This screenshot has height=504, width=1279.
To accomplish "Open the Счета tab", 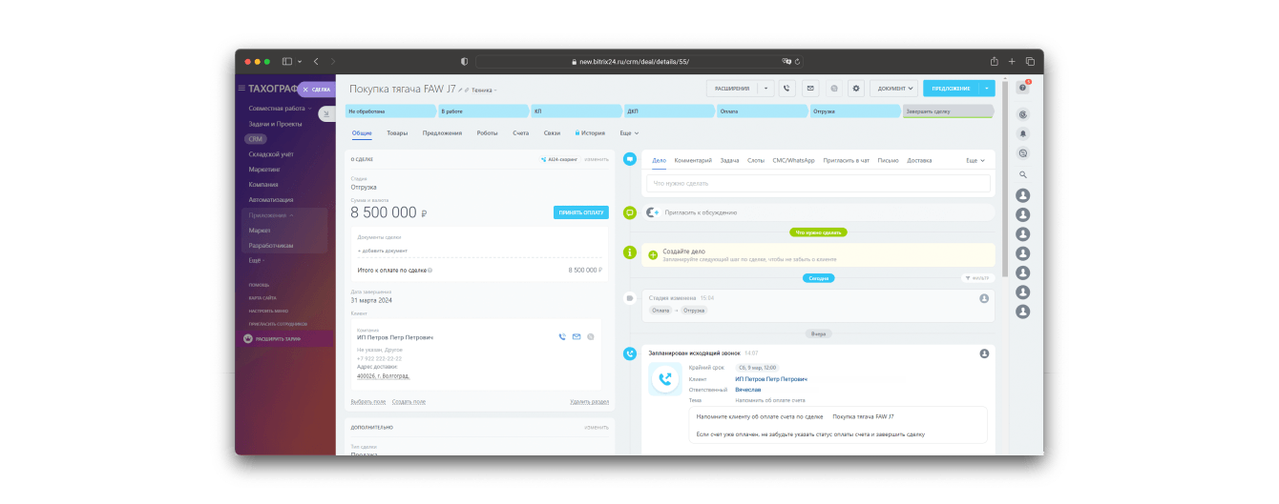I will tap(520, 133).
